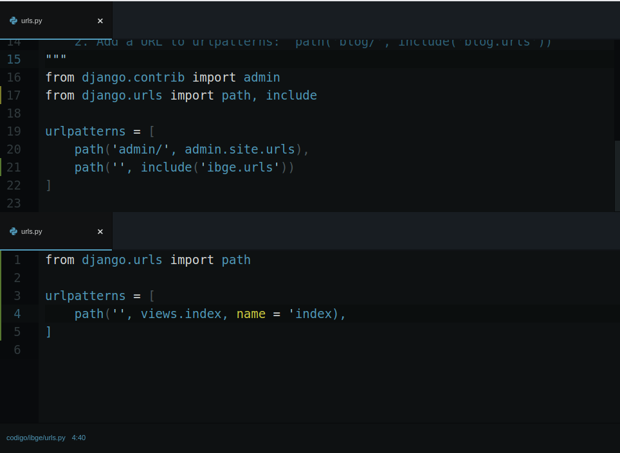Click cursor position 4:40 in status bar
620x453 pixels.
[x=78, y=438]
